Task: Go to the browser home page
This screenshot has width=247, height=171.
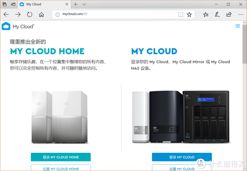Action: [42, 14]
